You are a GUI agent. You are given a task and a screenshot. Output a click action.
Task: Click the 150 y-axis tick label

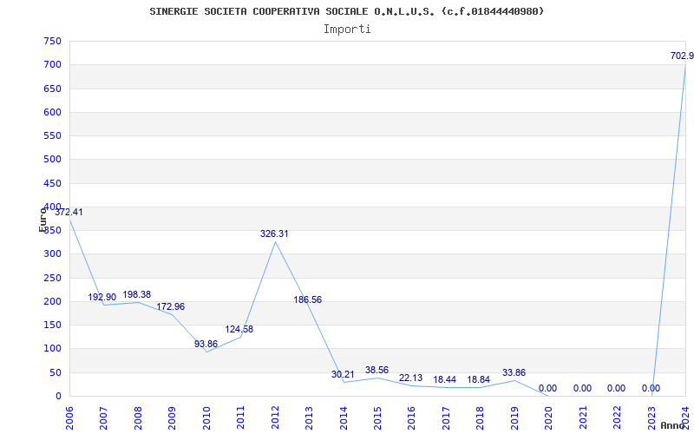pyautogui.click(x=52, y=325)
